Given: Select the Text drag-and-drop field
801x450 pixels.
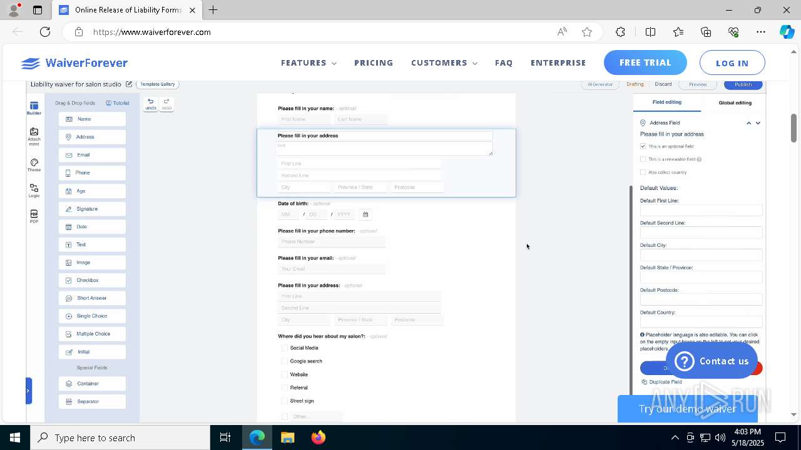Looking at the screenshot, I should pos(92,244).
